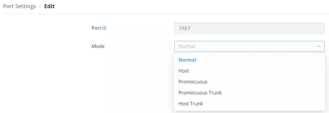Click the info icon beside Port label
Image resolution: width=329 pixels, height=113 pixels.
pos(104,28)
